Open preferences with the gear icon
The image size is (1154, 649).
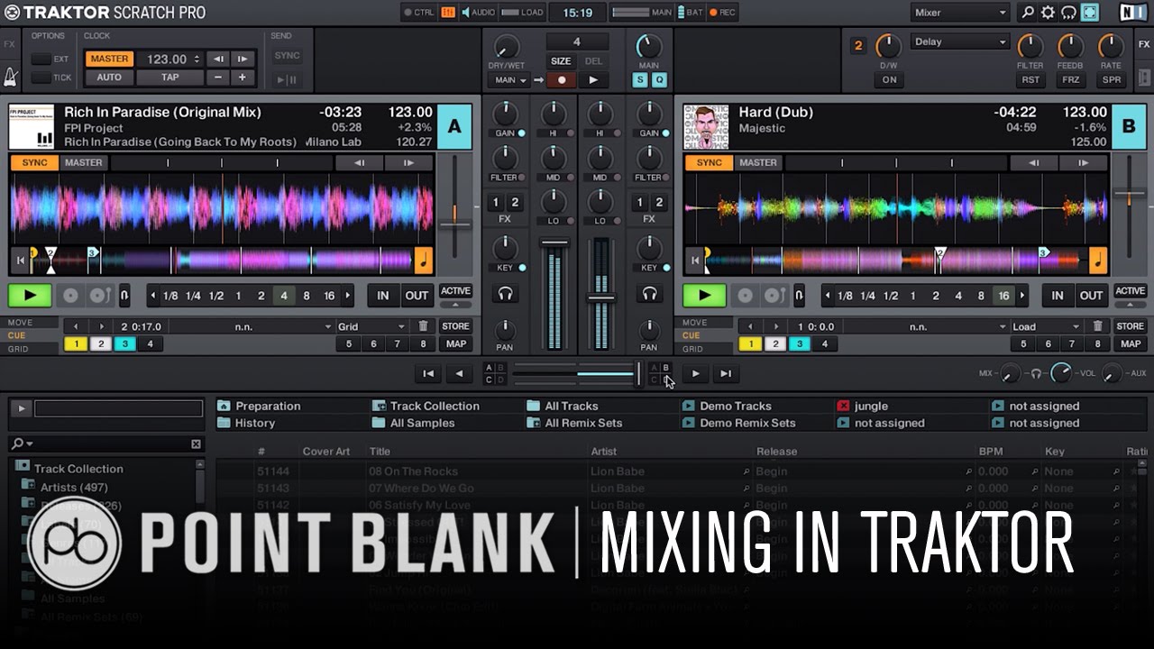point(1048,13)
